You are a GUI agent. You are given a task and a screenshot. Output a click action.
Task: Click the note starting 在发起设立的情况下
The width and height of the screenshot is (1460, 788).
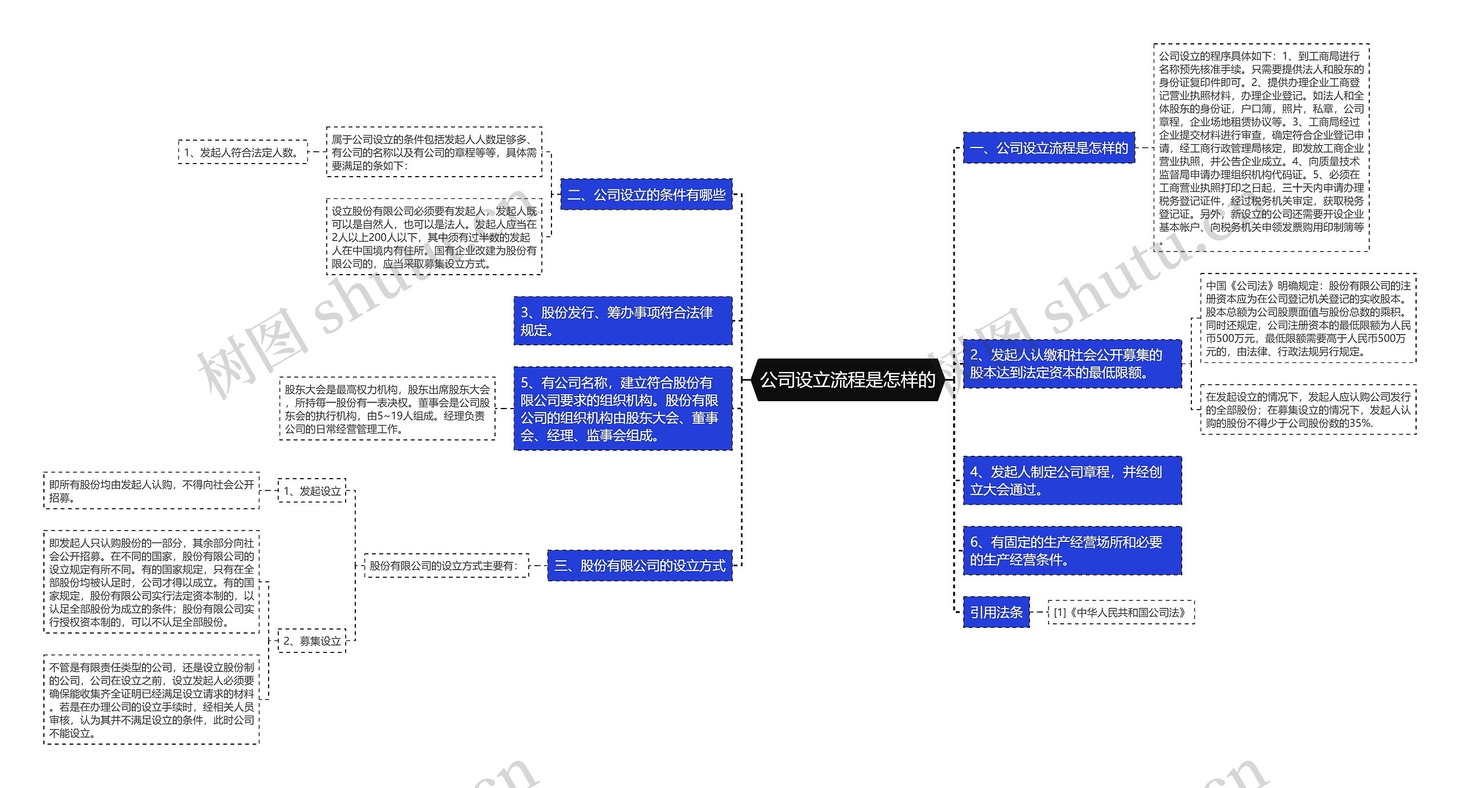click(x=1308, y=410)
